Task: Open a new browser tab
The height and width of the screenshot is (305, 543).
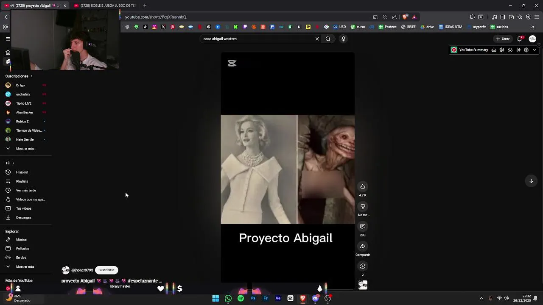Action: 145,6
